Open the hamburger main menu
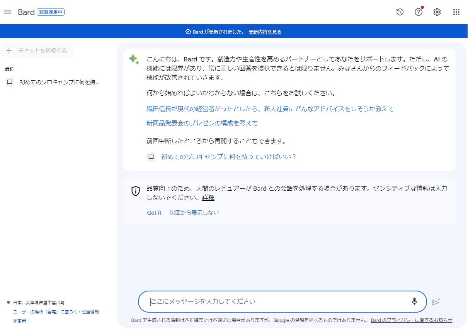This screenshot has height=330, width=468. point(7,12)
